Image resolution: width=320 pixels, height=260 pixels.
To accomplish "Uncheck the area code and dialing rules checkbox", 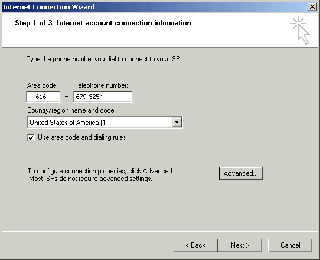I will 31,137.
